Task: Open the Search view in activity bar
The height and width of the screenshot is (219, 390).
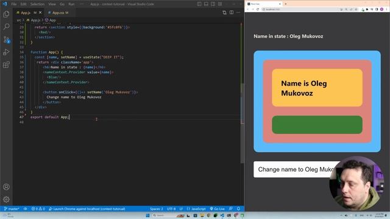Action: coord(6,27)
